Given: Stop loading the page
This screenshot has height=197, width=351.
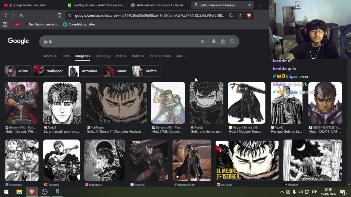Looking at the screenshot, I should pos(21,16).
